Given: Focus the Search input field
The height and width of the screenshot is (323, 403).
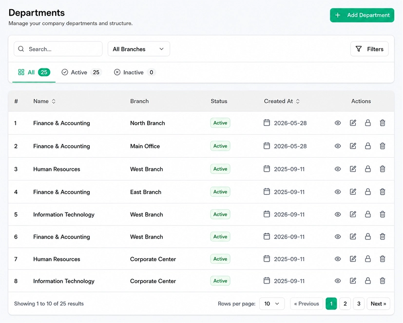Looking at the screenshot, I should [x=58, y=49].
